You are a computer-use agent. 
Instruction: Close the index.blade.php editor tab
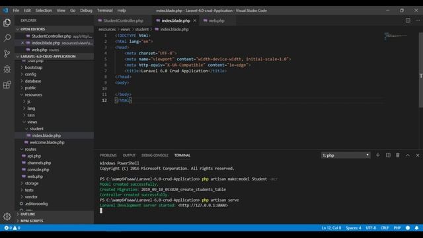point(194,20)
